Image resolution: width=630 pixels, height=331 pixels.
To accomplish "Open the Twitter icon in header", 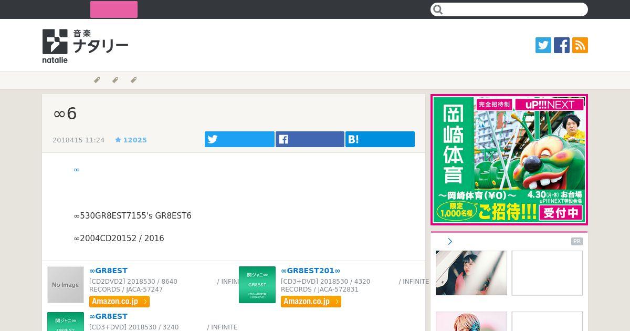I will click(543, 45).
